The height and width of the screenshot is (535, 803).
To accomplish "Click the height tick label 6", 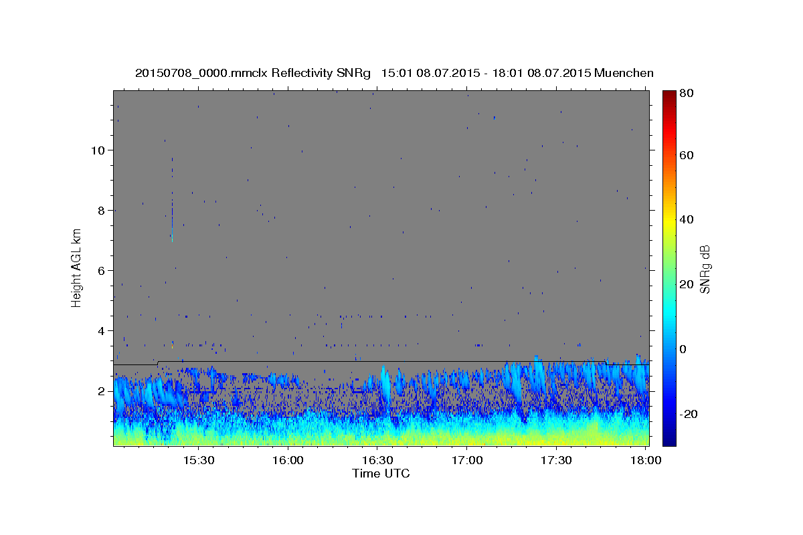I will click(x=102, y=270).
